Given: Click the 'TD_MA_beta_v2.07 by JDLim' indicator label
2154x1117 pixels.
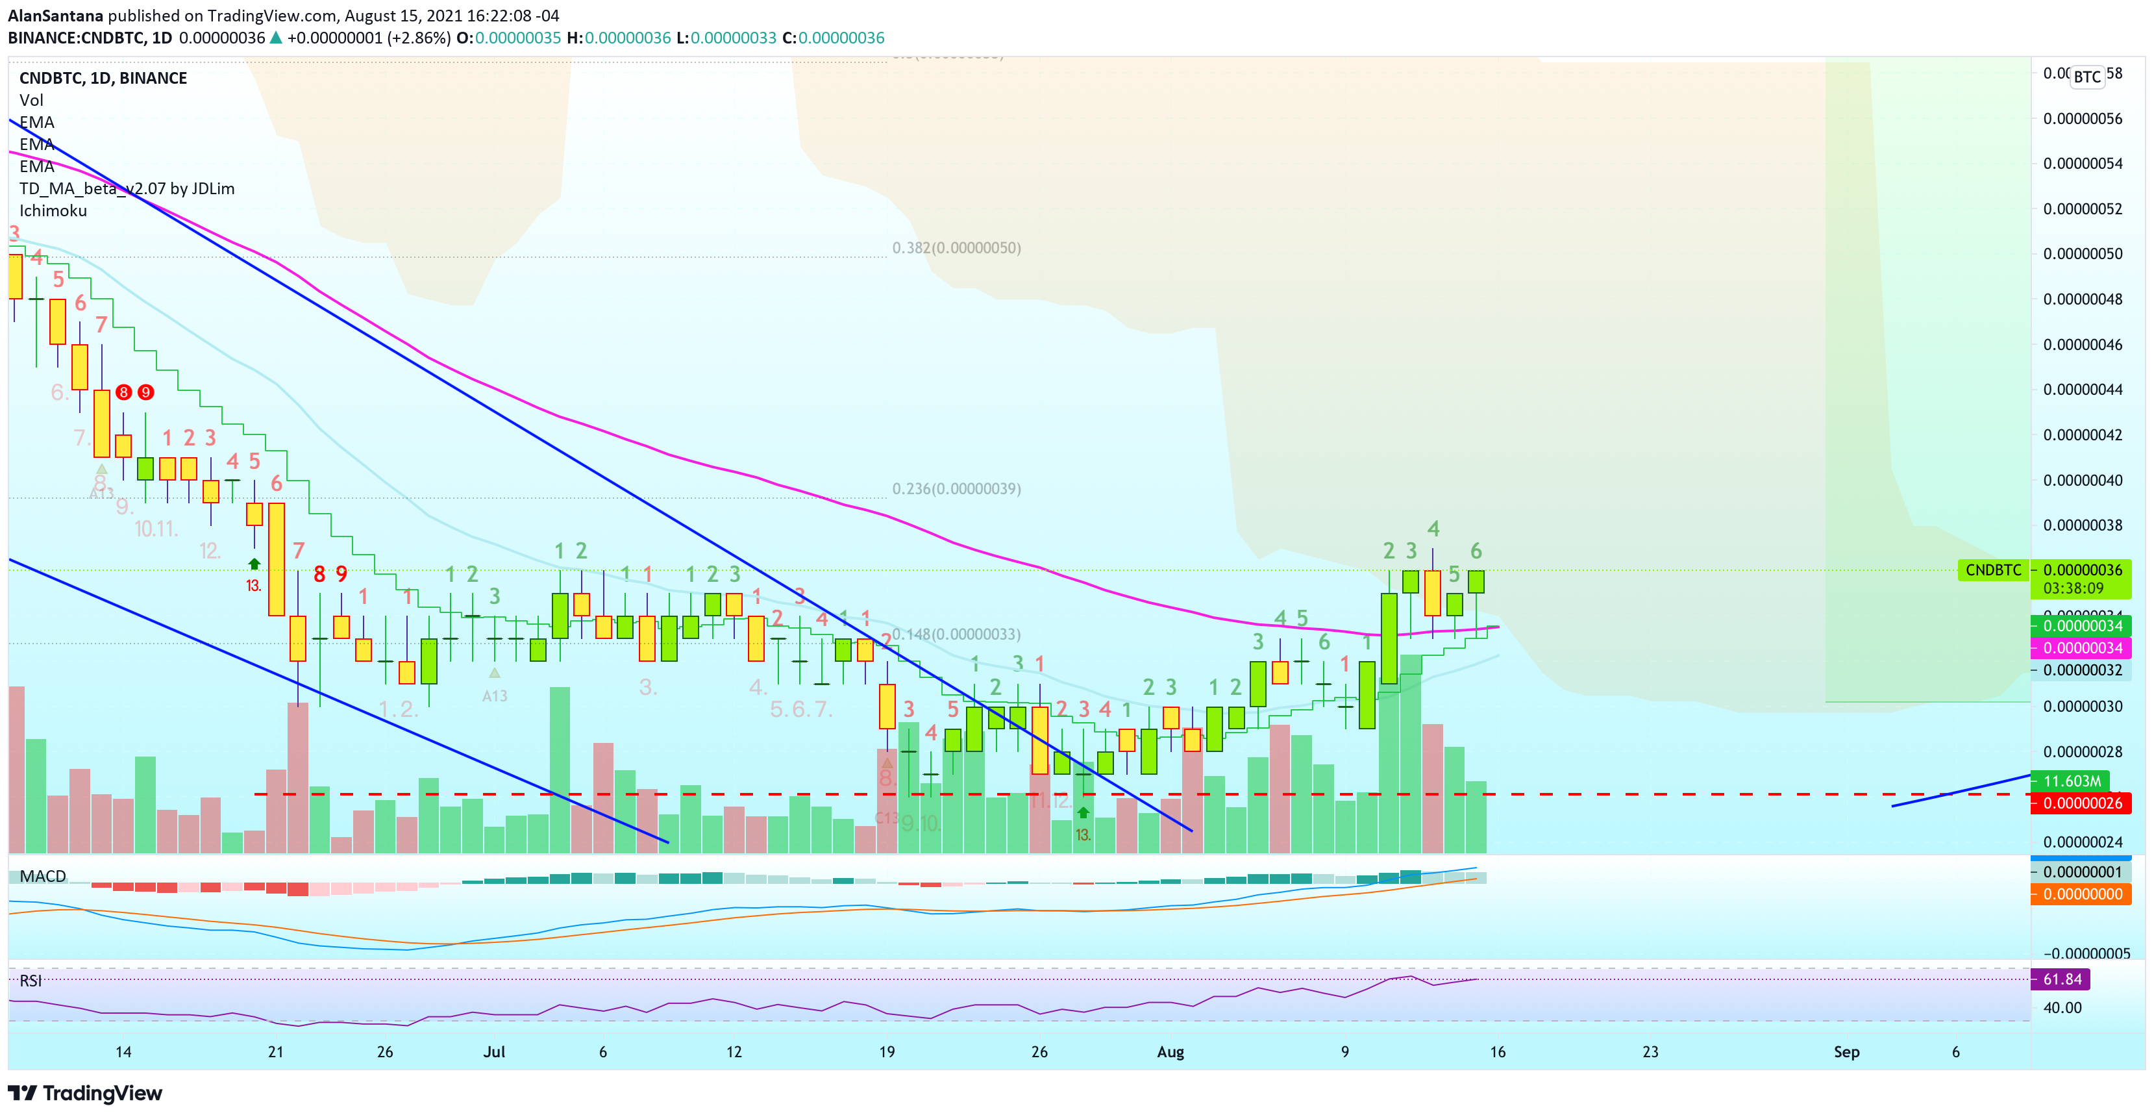Looking at the screenshot, I should coord(127,188).
